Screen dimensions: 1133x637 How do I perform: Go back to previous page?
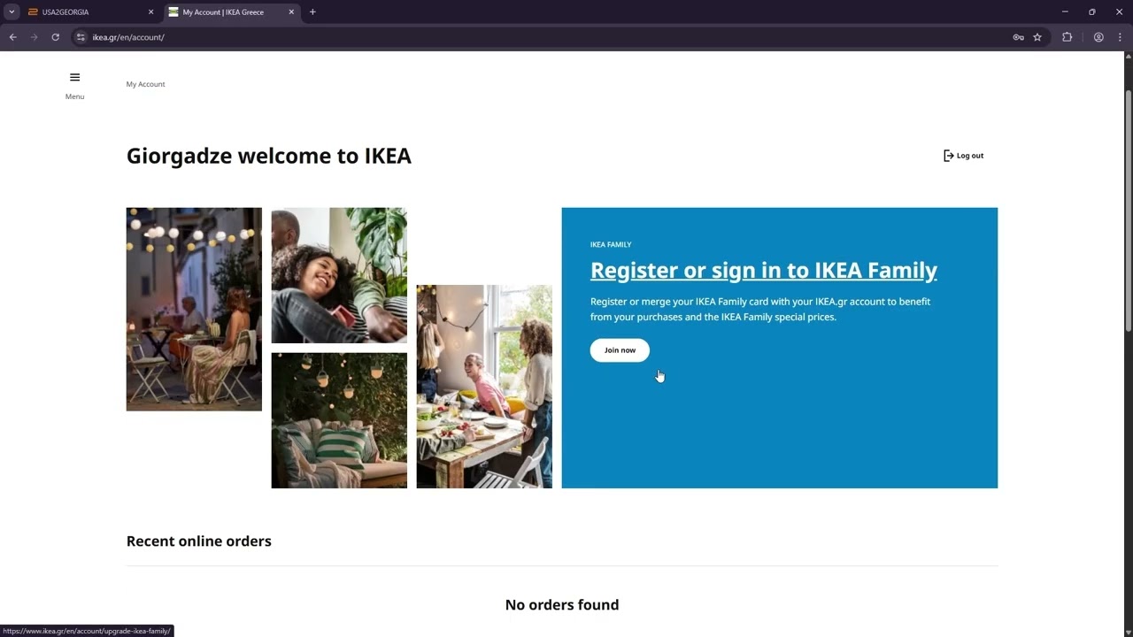(x=12, y=37)
